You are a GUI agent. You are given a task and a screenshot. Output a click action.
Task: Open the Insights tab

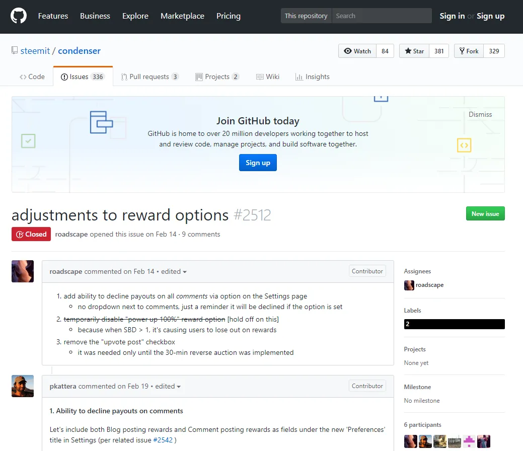[x=313, y=77]
